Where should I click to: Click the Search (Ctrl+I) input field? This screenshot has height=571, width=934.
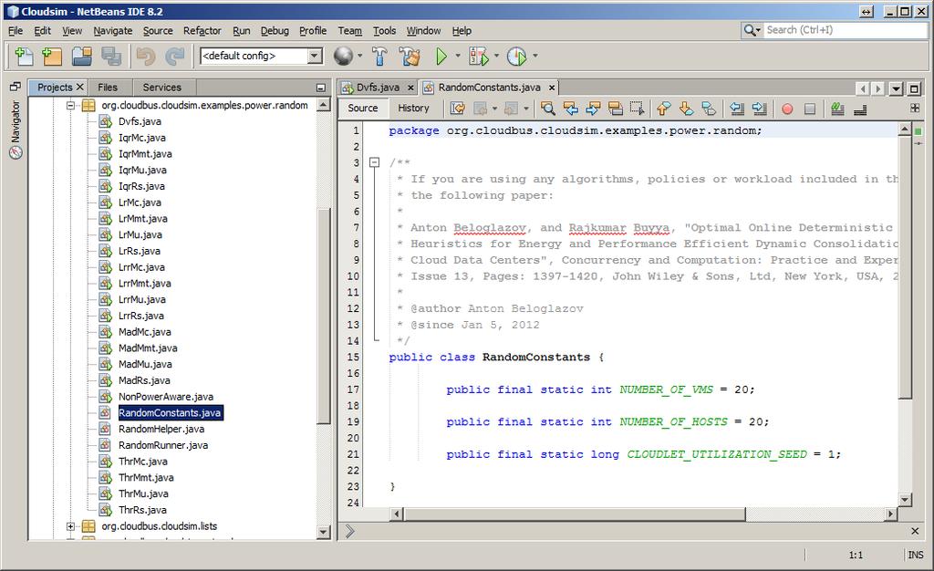(x=846, y=30)
